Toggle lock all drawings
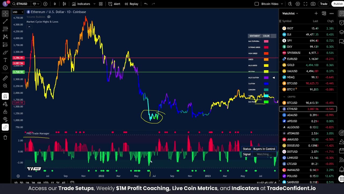The width and height of the screenshot is (344, 194). tap(5, 112)
